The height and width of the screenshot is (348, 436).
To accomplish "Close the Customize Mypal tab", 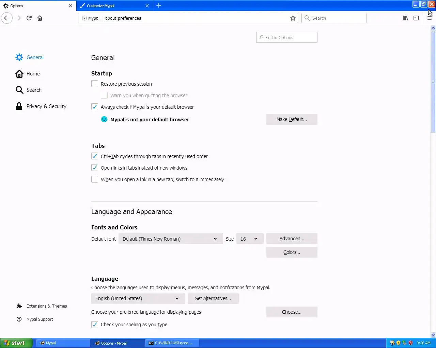I will pos(147,6).
